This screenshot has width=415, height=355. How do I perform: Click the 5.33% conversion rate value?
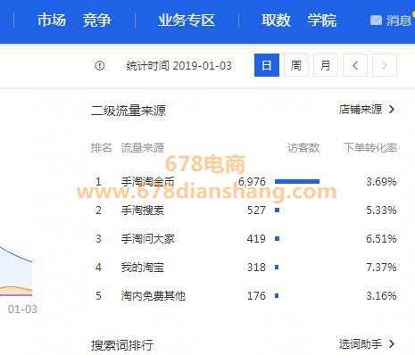[x=381, y=210]
